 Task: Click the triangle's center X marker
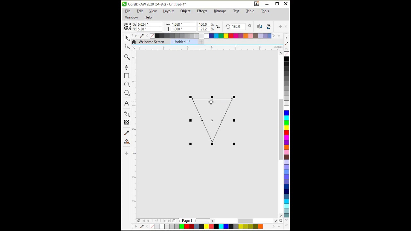tap(212, 120)
